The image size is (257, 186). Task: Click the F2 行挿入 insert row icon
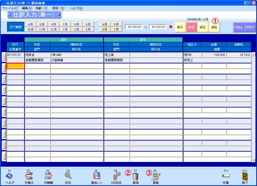pyautogui.click(x=29, y=176)
